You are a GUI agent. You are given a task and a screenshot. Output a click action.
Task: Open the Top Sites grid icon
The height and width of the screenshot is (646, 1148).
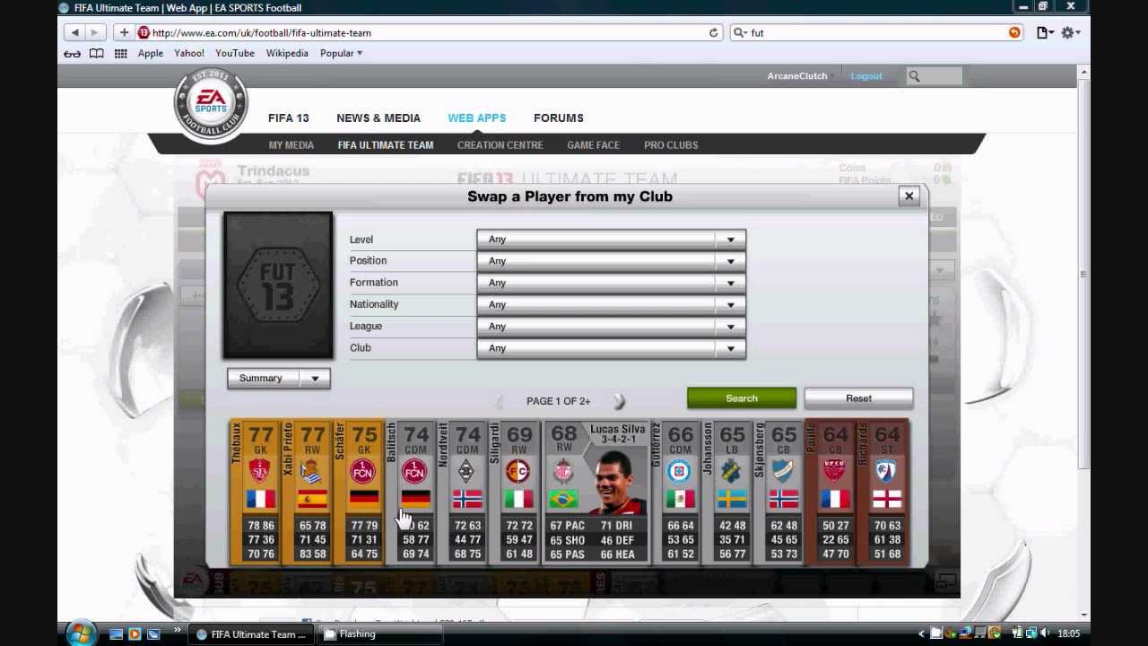pos(120,53)
